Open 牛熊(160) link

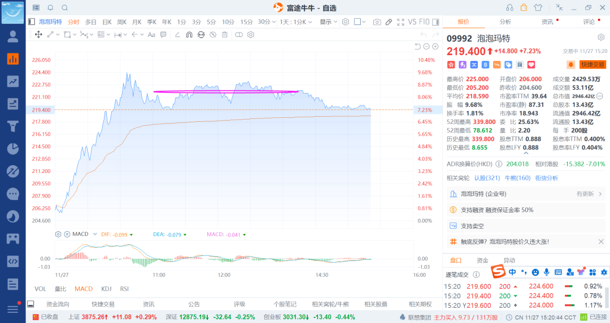coord(517,178)
